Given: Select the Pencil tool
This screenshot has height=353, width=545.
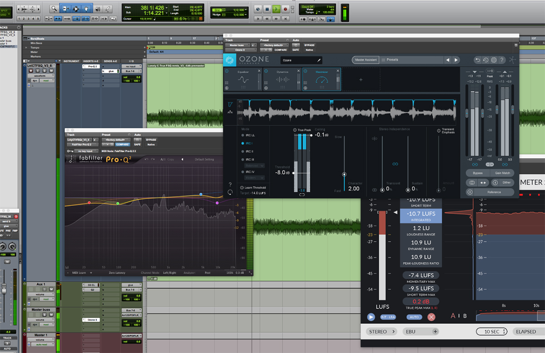Looking at the screenshot, I should (108, 9).
